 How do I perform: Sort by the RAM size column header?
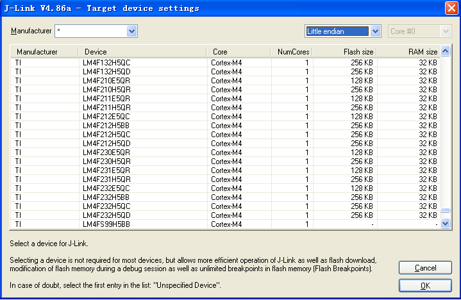tap(408, 52)
